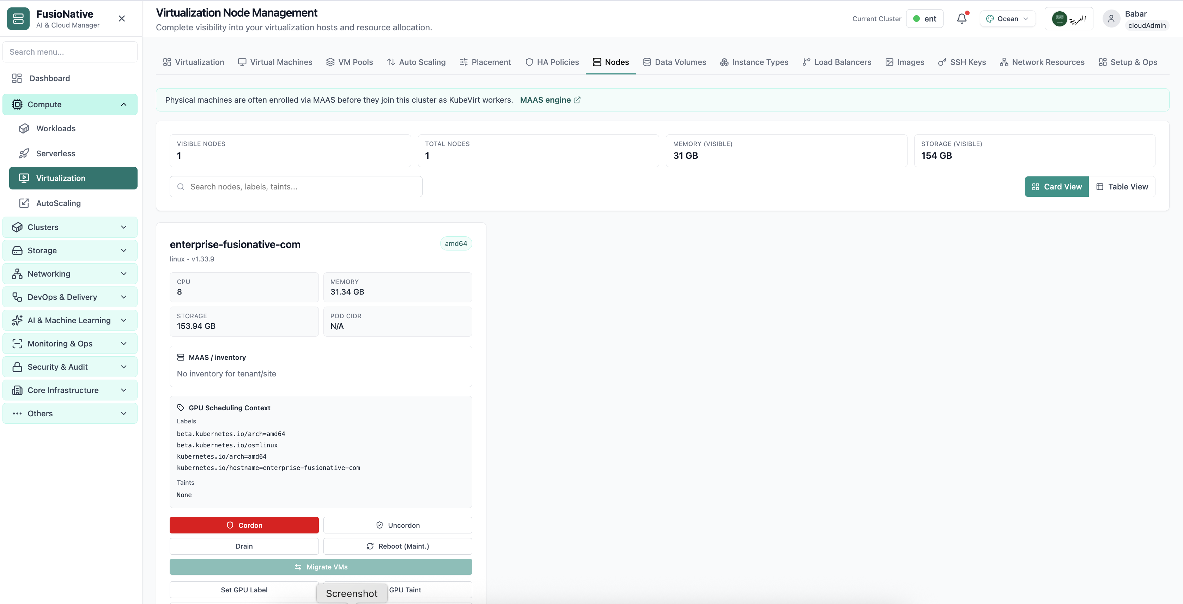Open the VM Pools tab
Image resolution: width=1183 pixels, height=604 pixels.
(350, 62)
